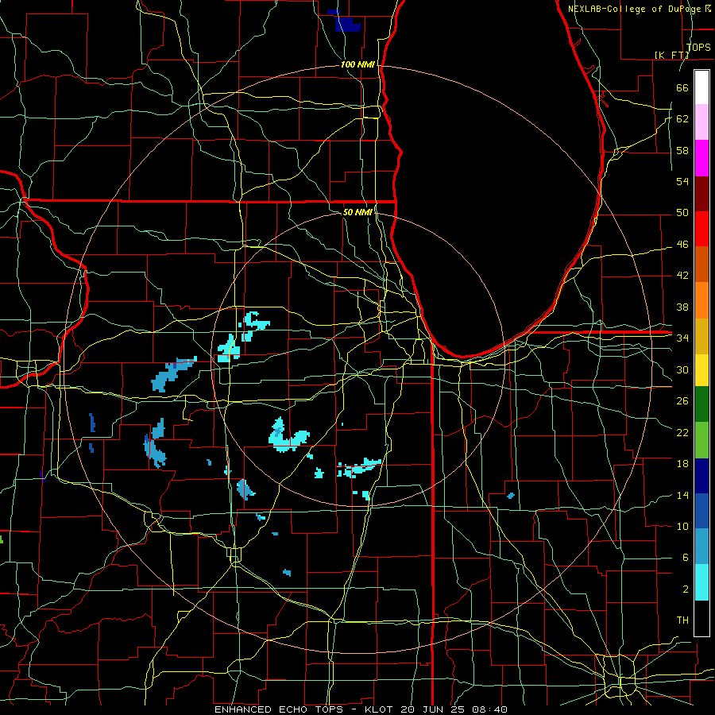Click the medium blue legend swatch
Image resolution: width=715 pixels, height=715 pixels.
point(701,511)
